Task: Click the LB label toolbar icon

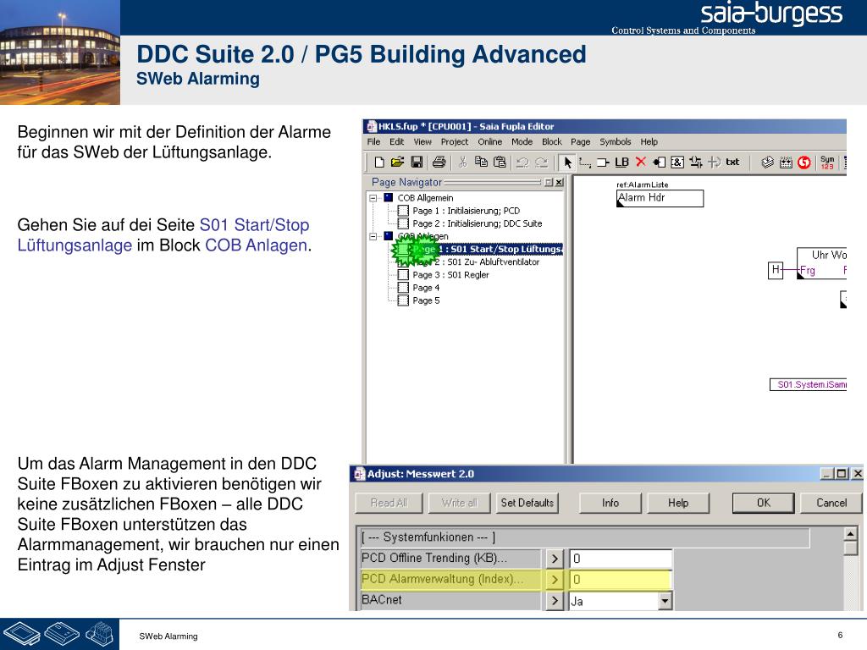Action: pos(621,162)
